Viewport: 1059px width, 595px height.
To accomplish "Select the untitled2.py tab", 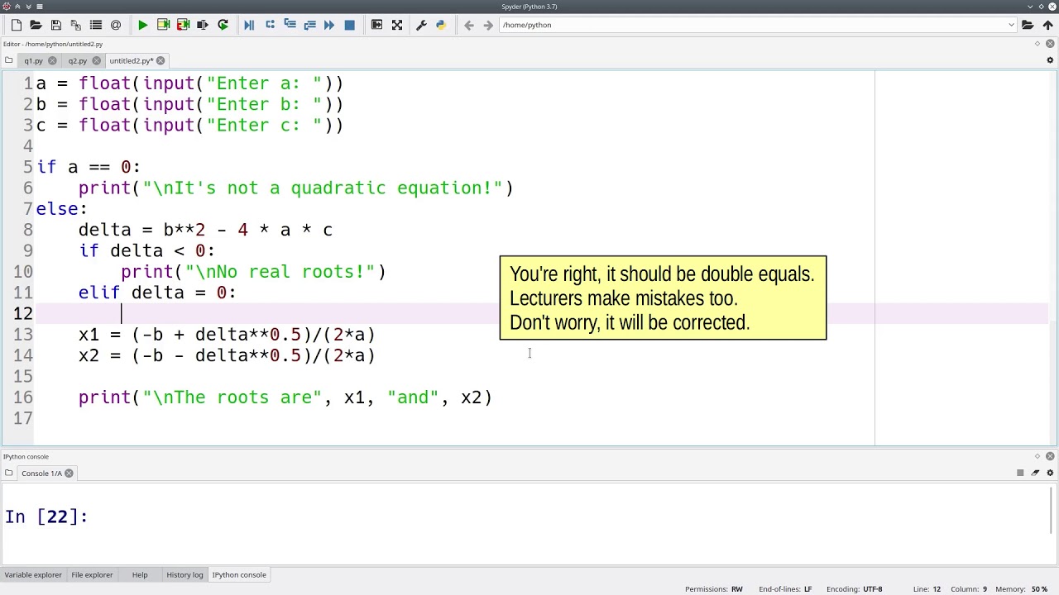I will pyautogui.click(x=131, y=60).
